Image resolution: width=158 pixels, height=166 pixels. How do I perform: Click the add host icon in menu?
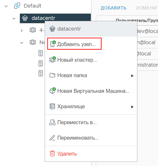[53, 44]
